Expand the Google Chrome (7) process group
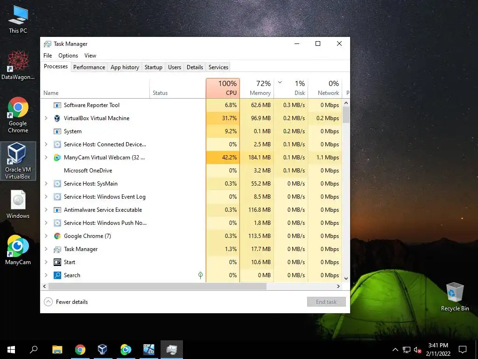Screen dimensions: 478x359 (46, 236)
